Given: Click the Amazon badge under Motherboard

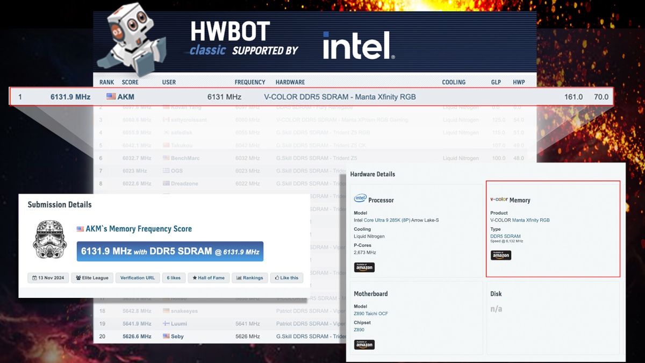Looking at the screenshot, I should 364,345.
